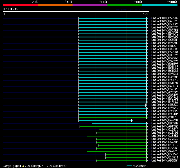Click the UniRef100_B9S2H9 label

(165, 43)
